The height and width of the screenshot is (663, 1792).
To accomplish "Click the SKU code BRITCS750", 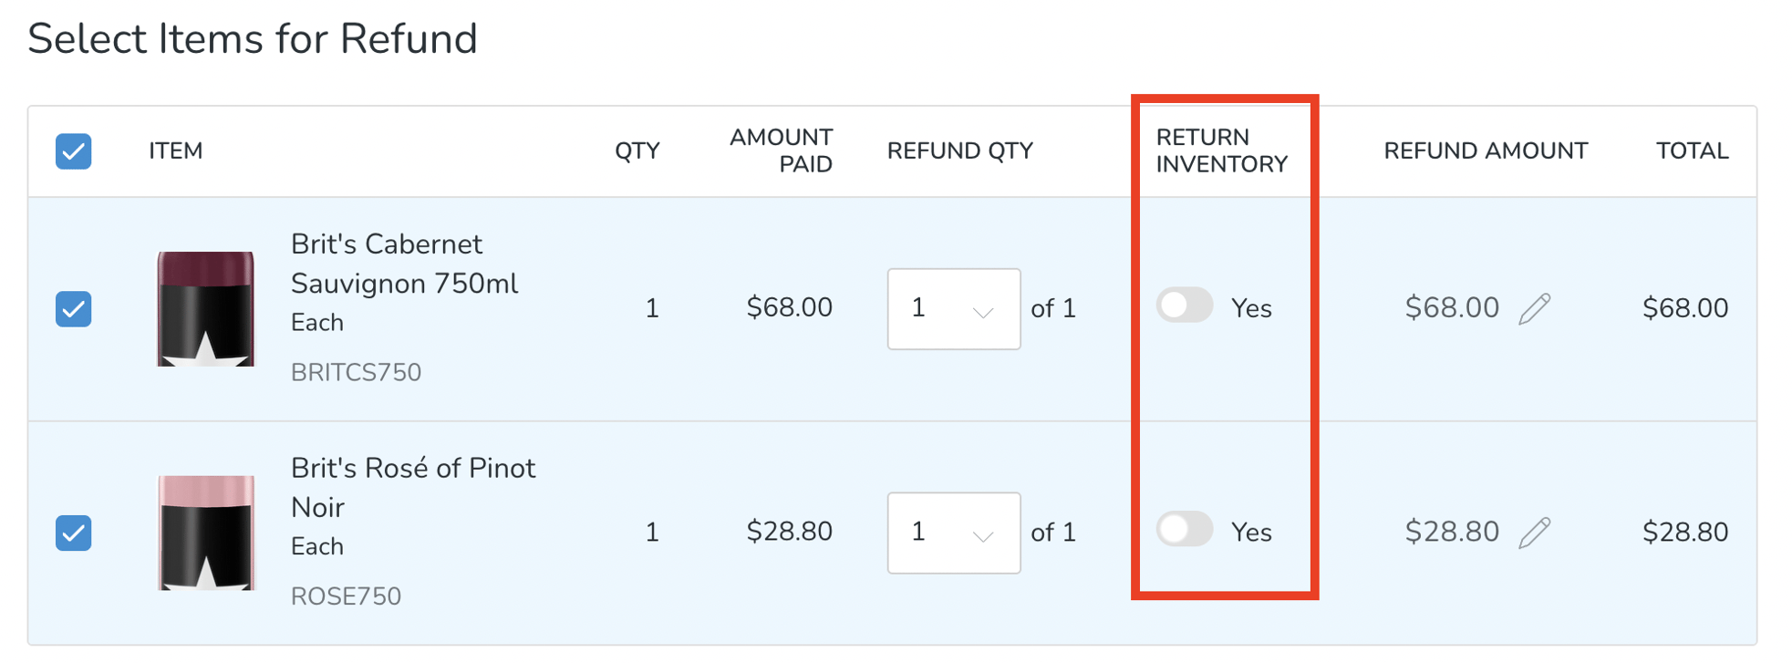I will pyautogui.click(x=356, y=372).
